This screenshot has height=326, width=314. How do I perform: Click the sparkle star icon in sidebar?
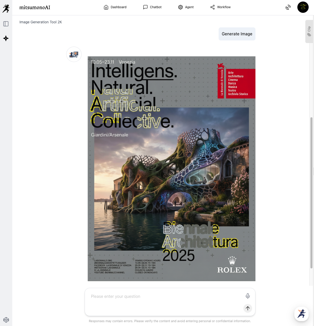coord(6,38)
